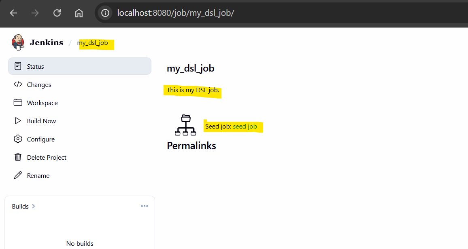468x249 pixels.
Task: Select the Status sidebar item
Action: click(x=80, y=66)
